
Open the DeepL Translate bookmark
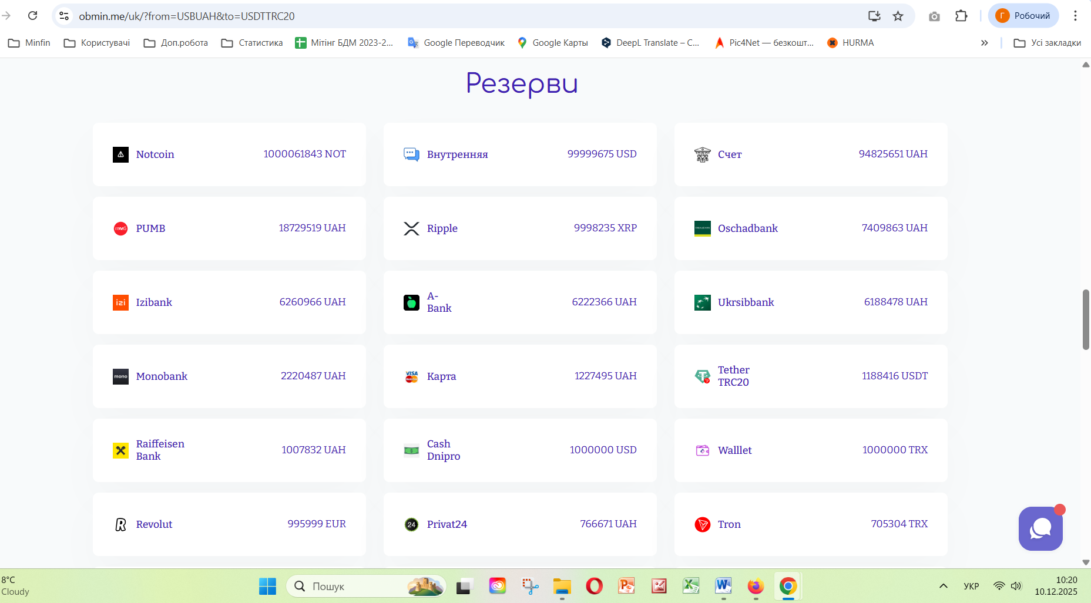point(650,43)
